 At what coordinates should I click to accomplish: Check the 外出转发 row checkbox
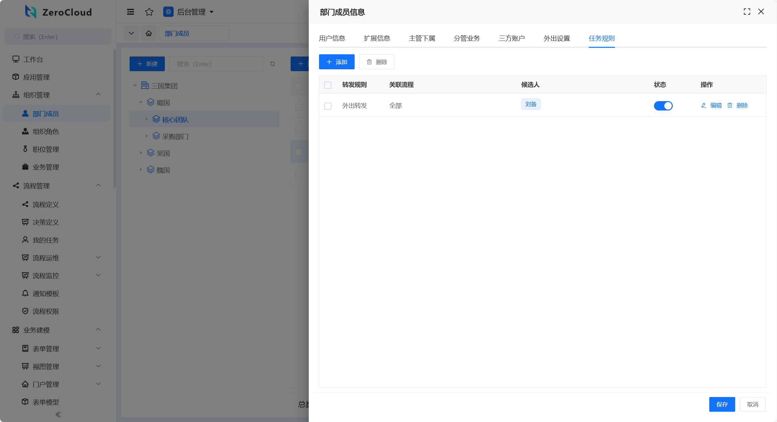point(328,106)
